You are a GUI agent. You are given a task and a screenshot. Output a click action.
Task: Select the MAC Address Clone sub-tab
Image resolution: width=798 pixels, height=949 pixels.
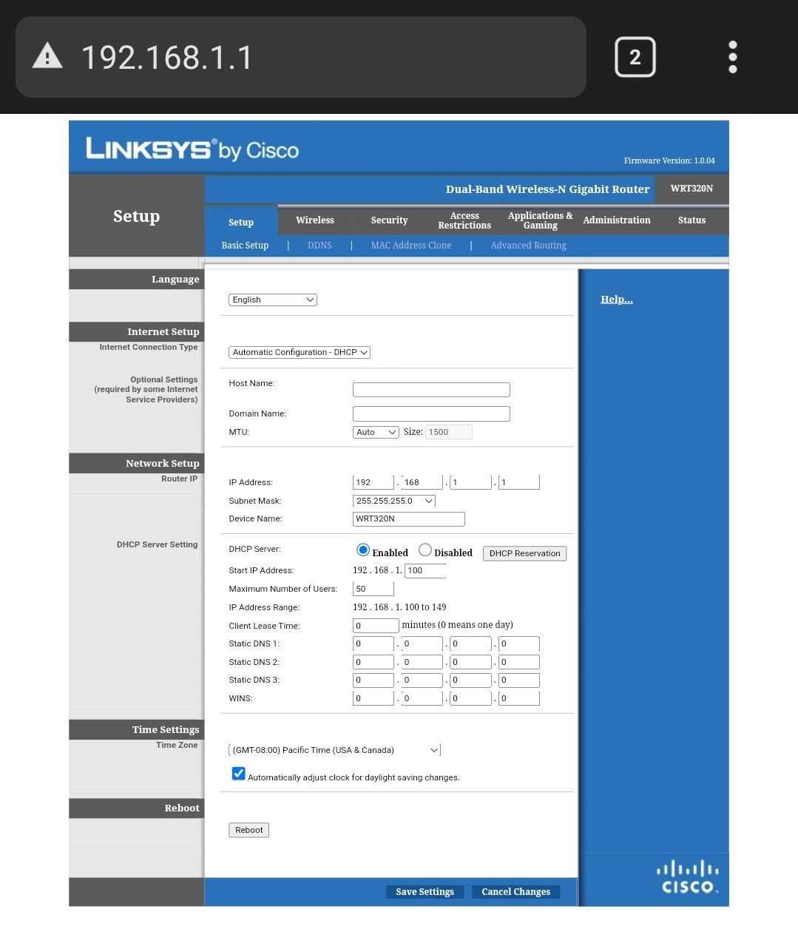411,246
